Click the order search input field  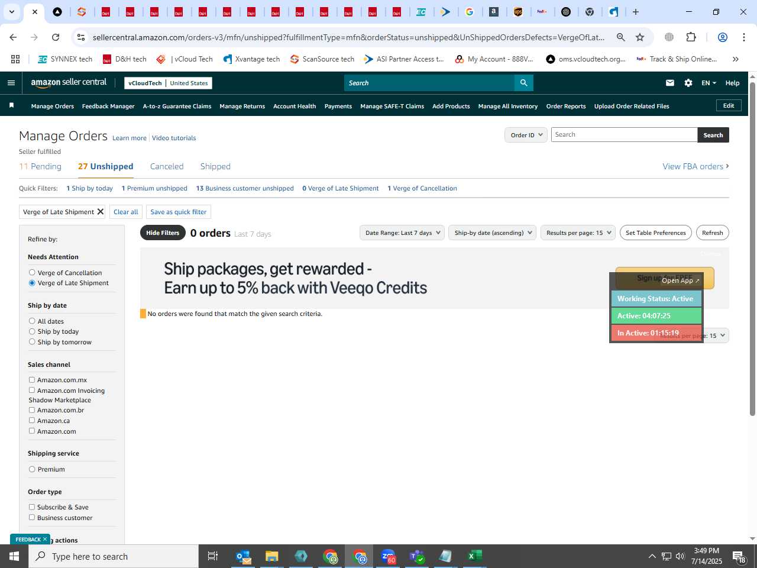(624, 135)
